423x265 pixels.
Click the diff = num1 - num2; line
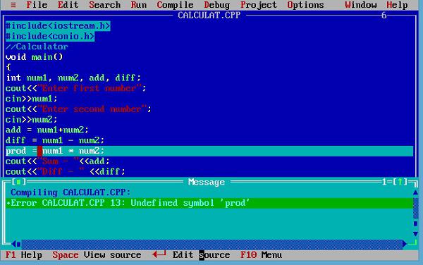(55, 140)
